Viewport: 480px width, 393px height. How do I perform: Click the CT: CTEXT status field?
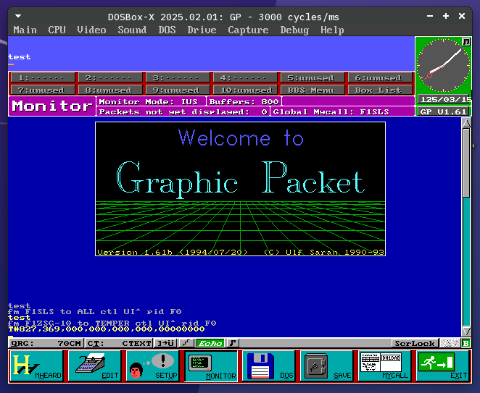[119, 343]
